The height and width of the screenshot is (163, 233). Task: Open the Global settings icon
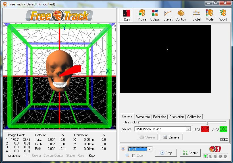pos(197,15)
